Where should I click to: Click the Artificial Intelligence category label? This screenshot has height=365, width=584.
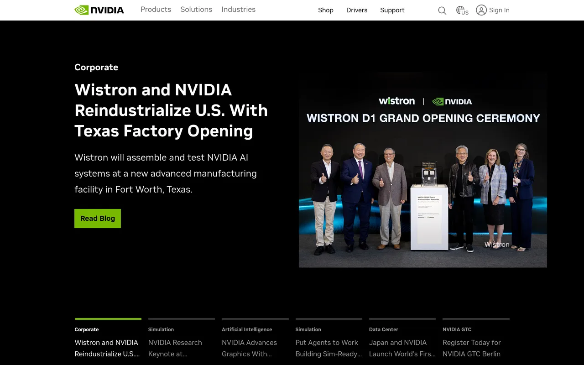pyautogui.click(x=247, y=329)
